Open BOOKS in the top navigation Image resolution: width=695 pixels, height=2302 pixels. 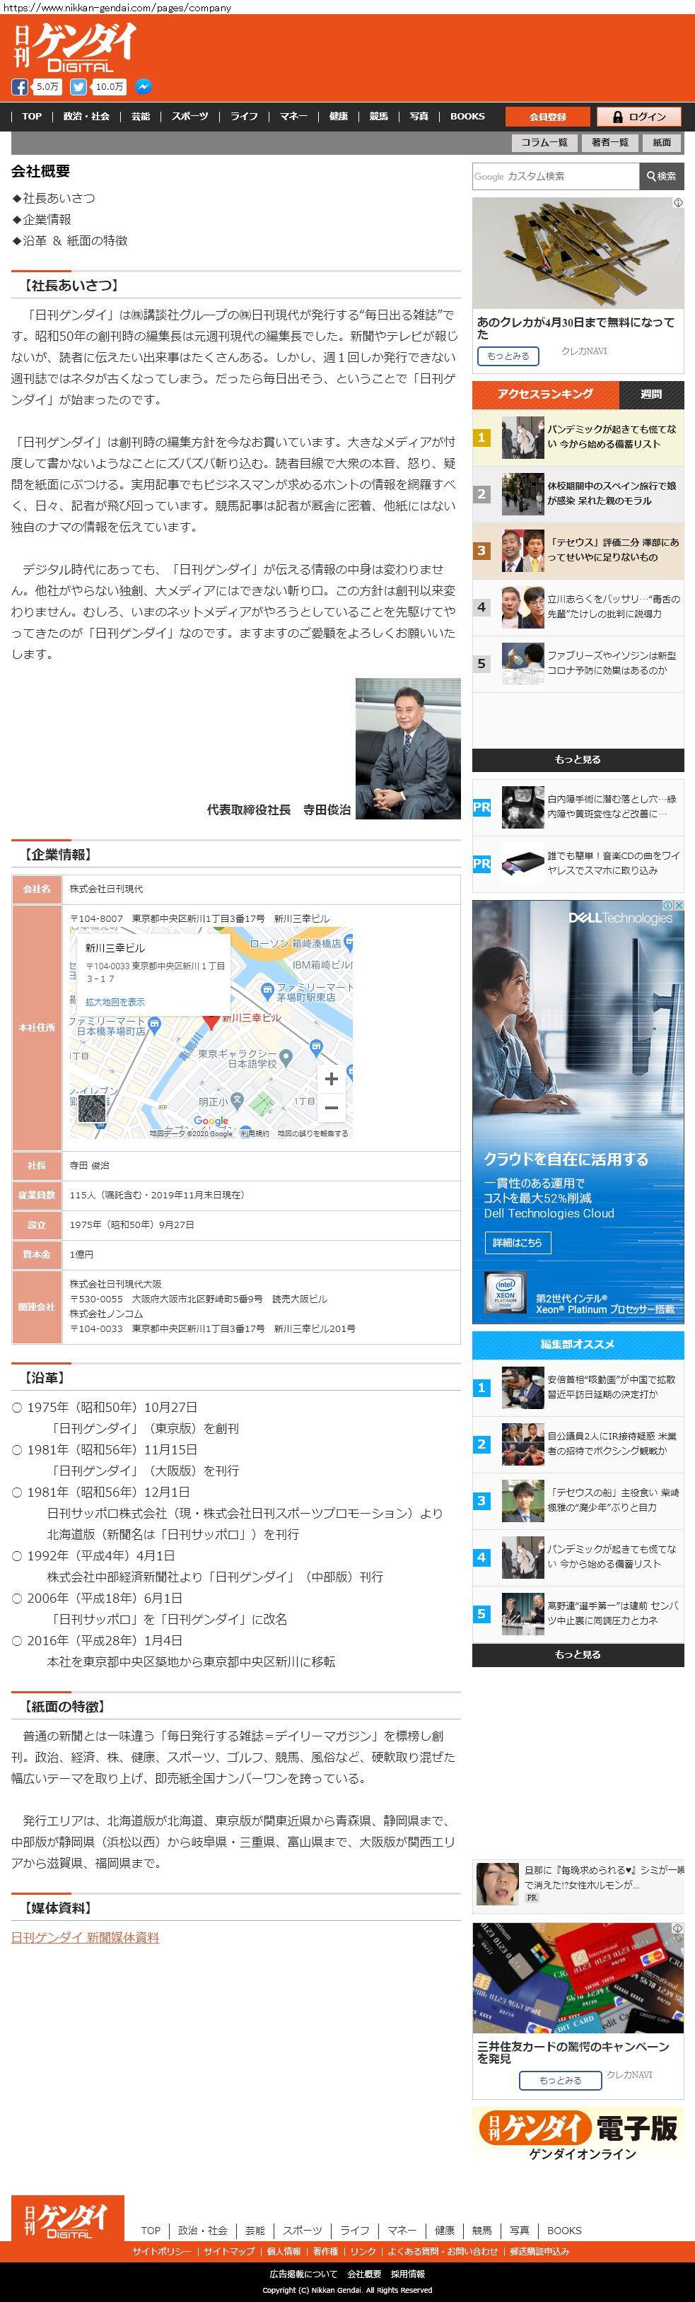coord(467,117)
